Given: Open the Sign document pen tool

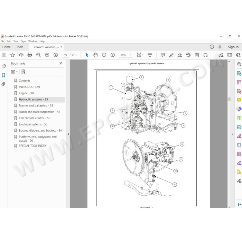Looking at the screenshot, I should pyautogui.click(x=180, y=55).
